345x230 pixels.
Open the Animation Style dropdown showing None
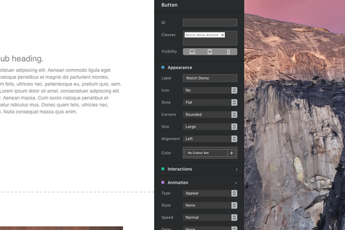(x=210, y=205)
